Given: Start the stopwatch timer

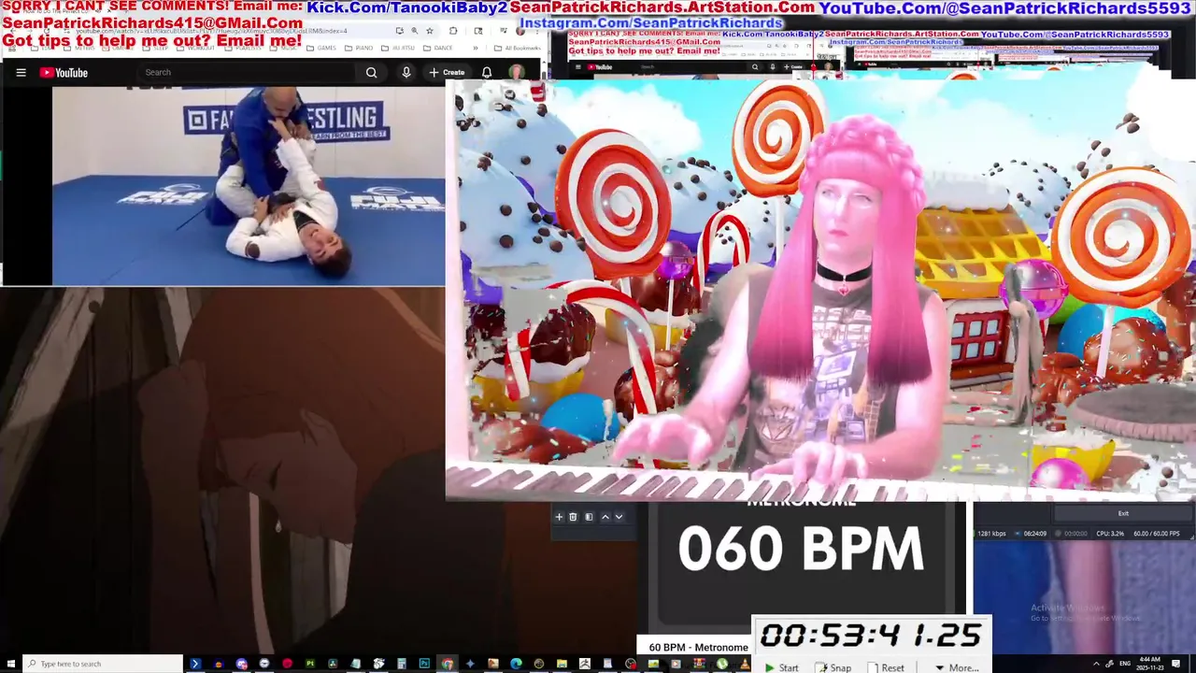Looking at the screenshot, I should click(x=782, y=667).
